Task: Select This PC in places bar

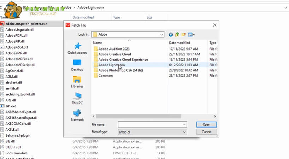Action: pos(77,98)
